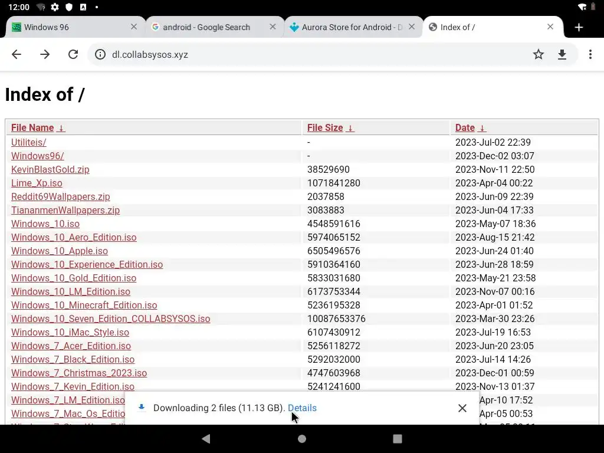Viewport: 604px width, 453px height.
Task: Close the Windows 96 tab
Action: (x=134, y=27)
